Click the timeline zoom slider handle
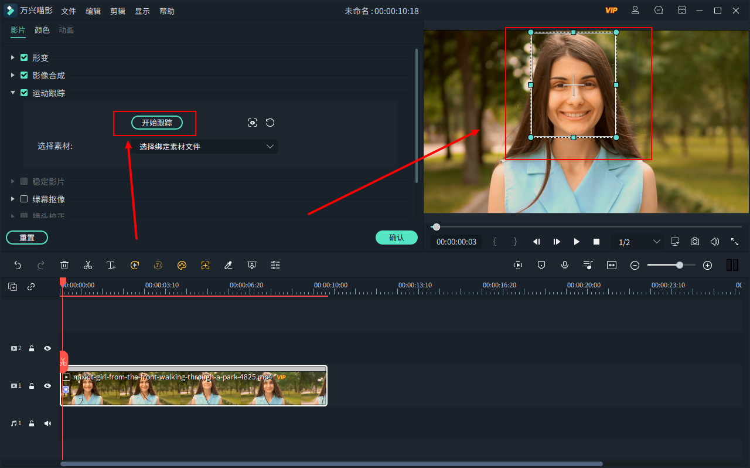The height and width of the screenshot is (468, 750). (x=679, y=265)
